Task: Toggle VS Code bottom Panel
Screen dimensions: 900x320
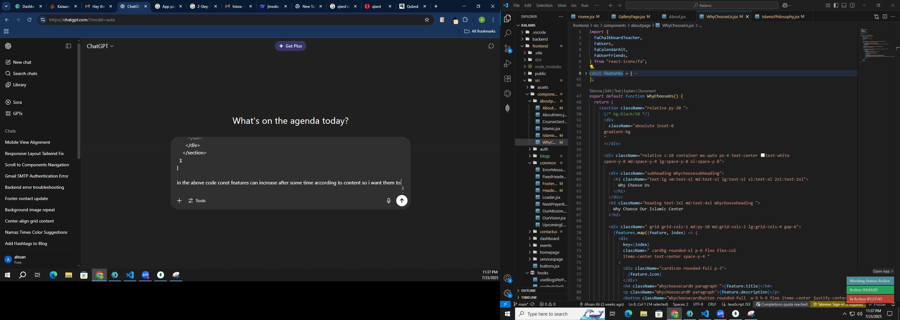Action: click(x=844, y=6)
